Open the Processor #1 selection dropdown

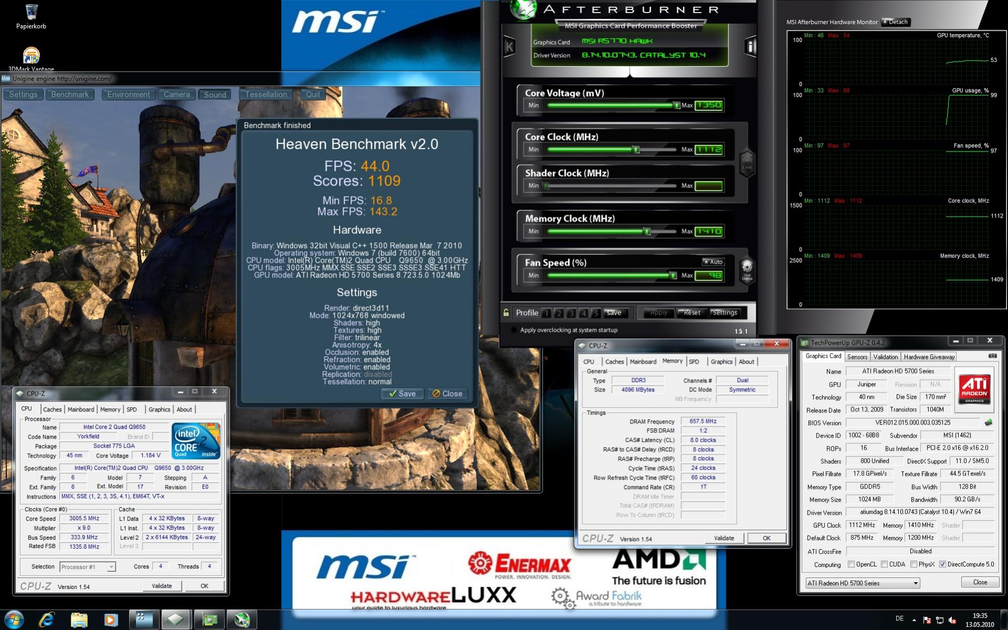click(88, 567)
